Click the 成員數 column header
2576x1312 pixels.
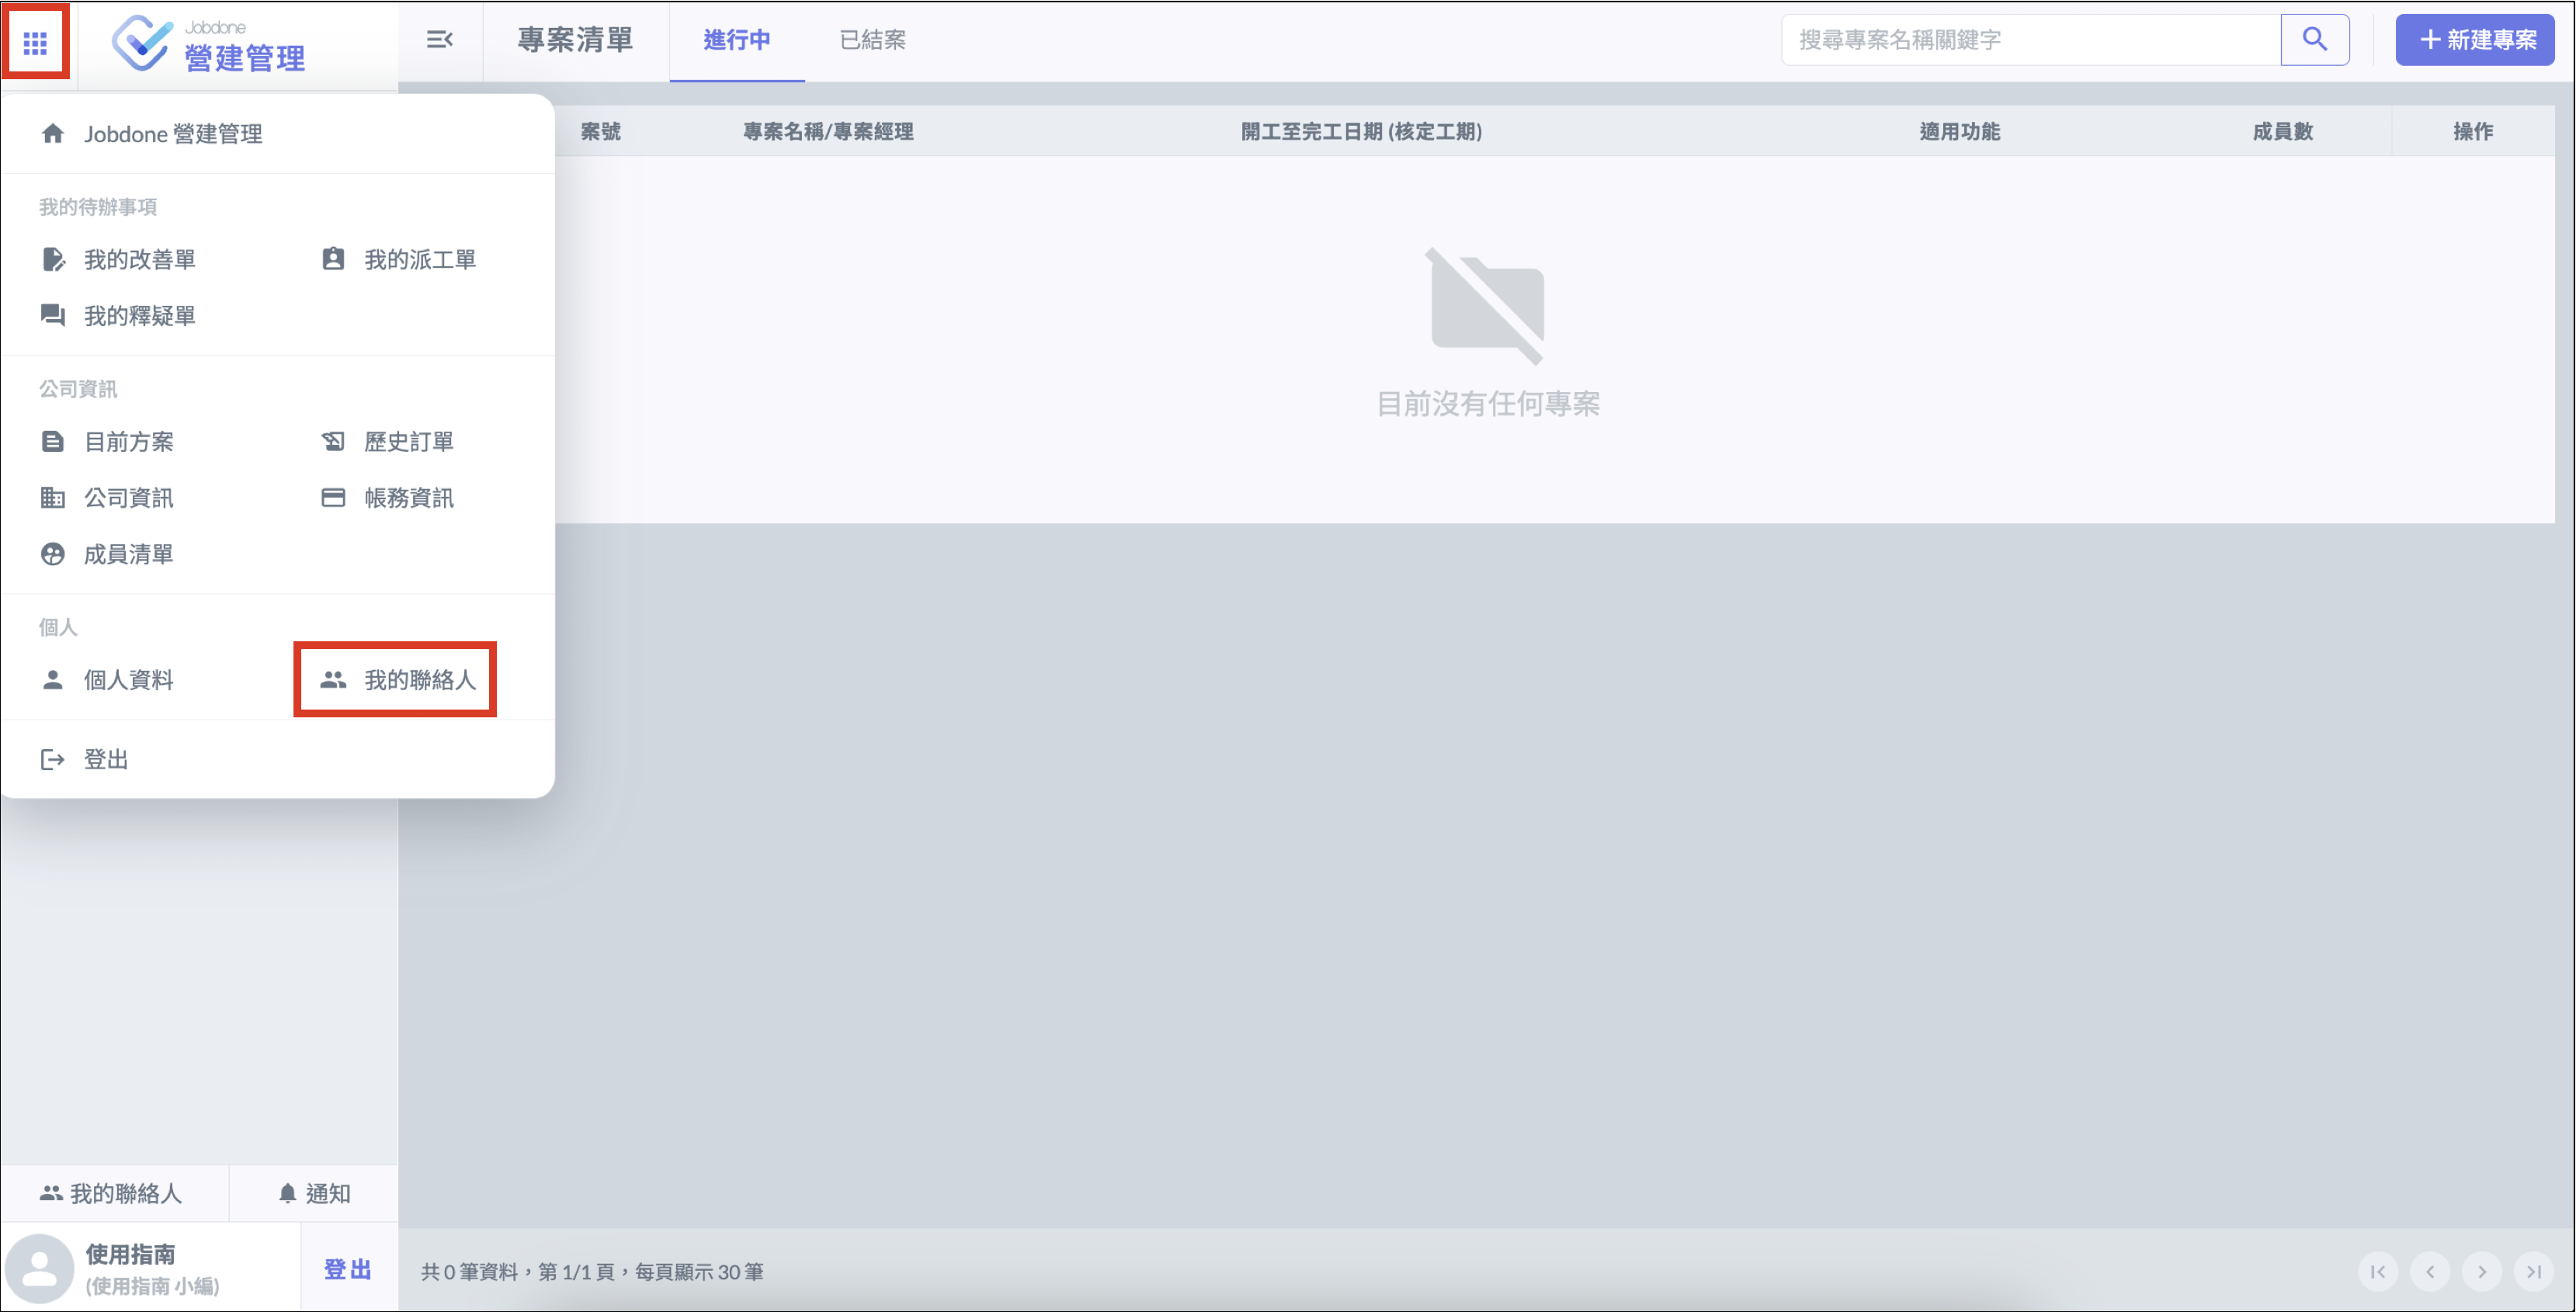pyautogui.click(x=2283, y=132)
